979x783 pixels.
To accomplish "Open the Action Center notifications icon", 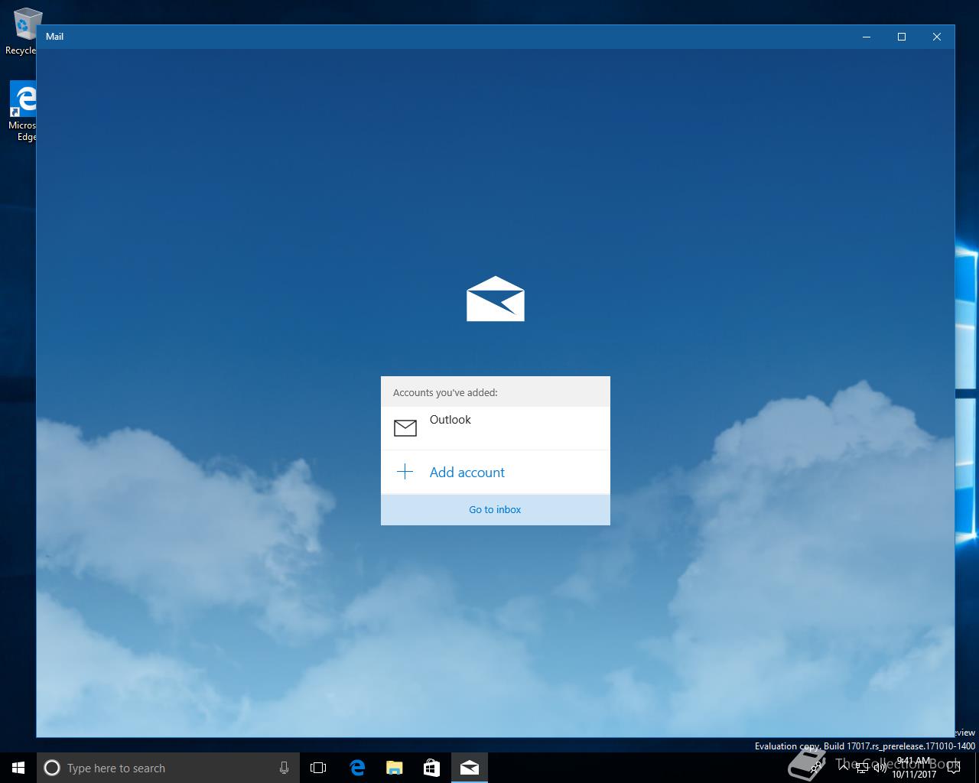I will [x=953, y=768].
